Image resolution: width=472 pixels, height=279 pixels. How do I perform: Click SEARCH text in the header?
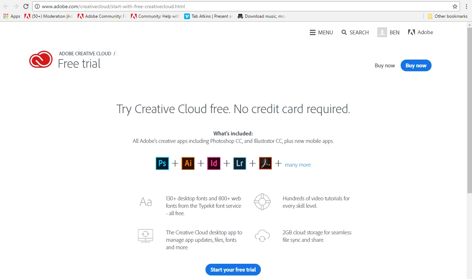click(x=359, y=32)
